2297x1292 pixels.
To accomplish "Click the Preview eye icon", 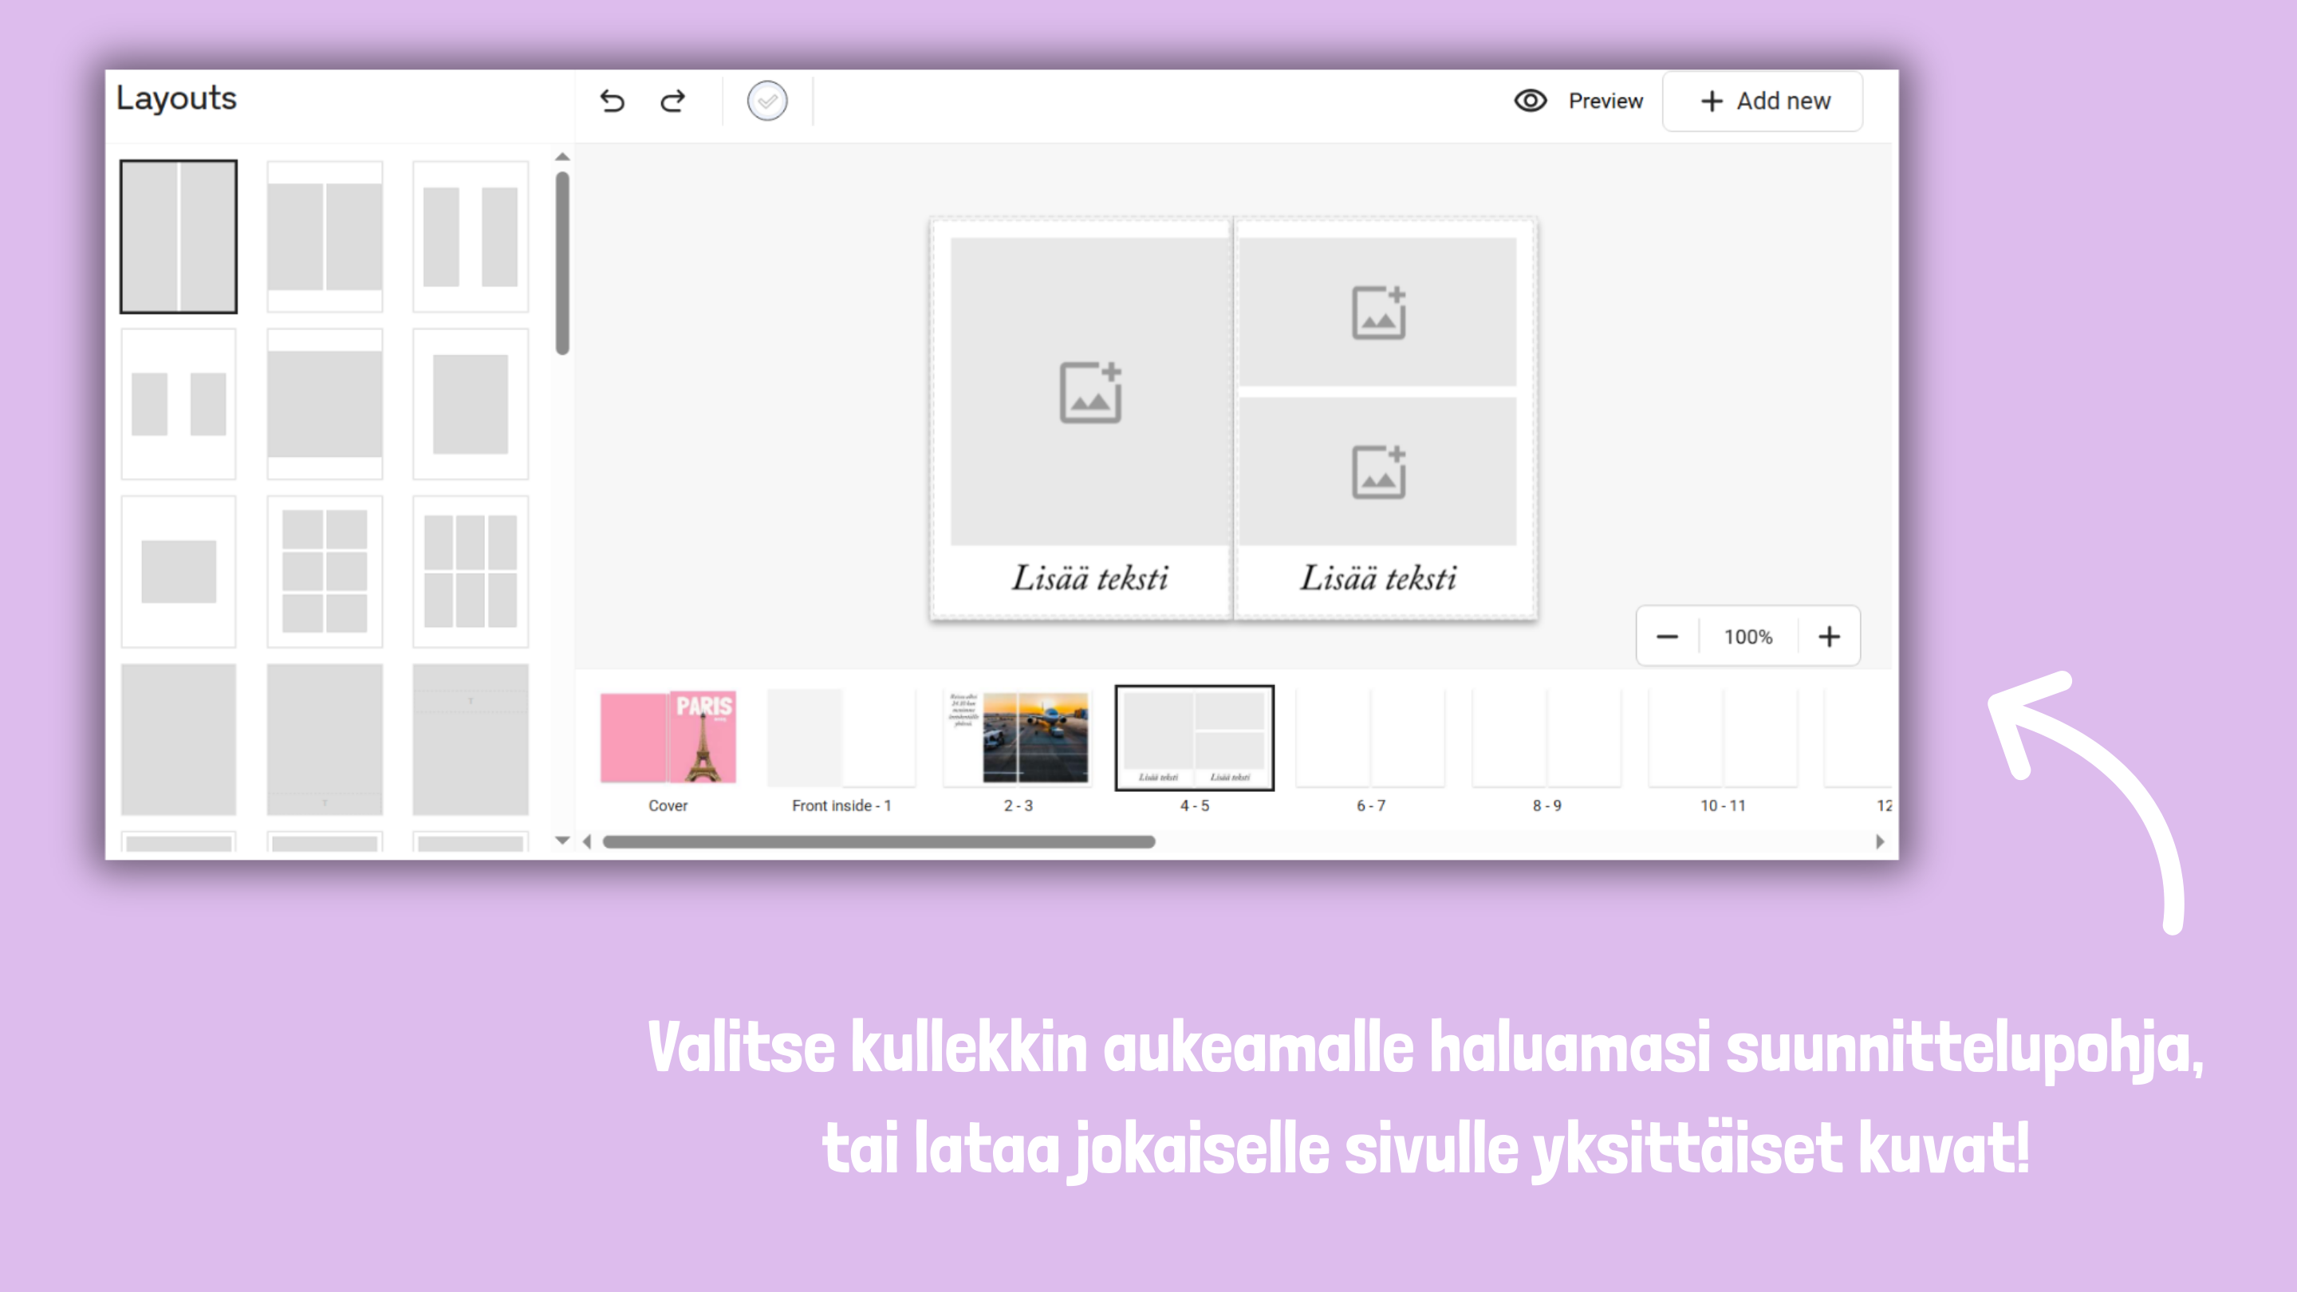I will point(1531,100).
